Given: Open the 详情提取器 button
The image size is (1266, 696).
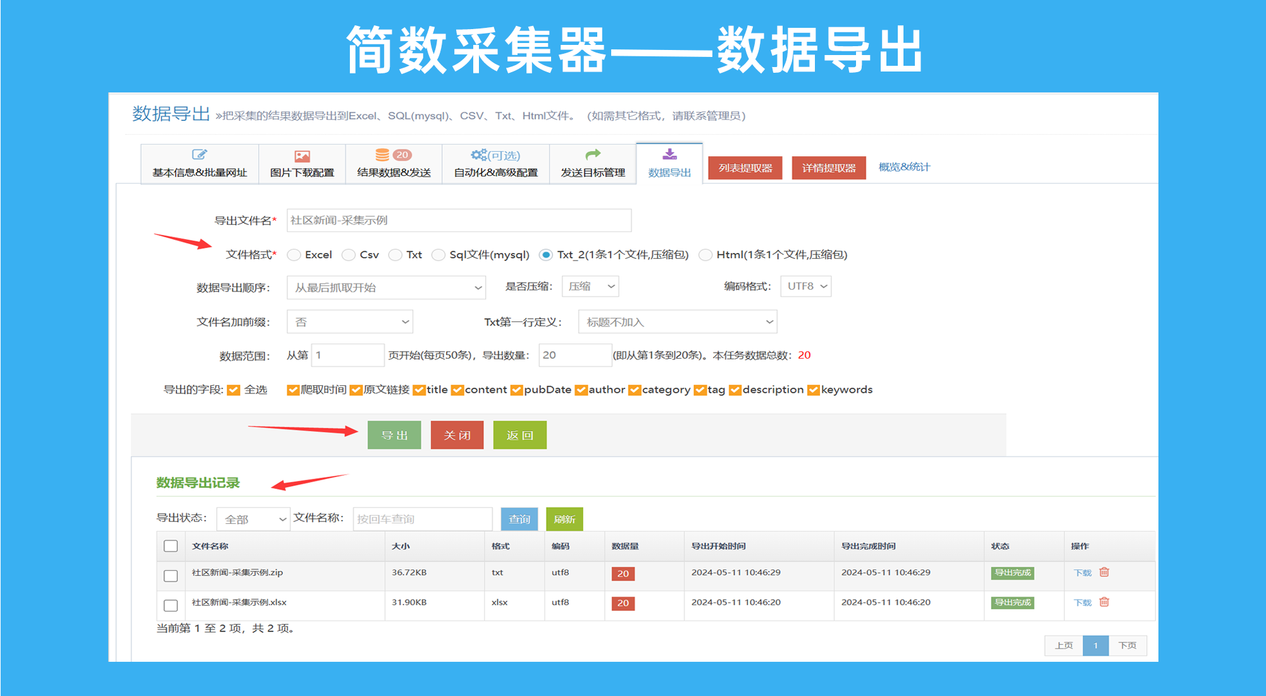Looking at the screenshot, I should coord(829,168).
